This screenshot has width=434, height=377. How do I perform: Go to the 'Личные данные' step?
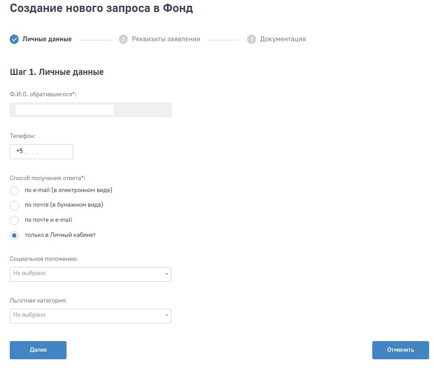click(47, 39)
